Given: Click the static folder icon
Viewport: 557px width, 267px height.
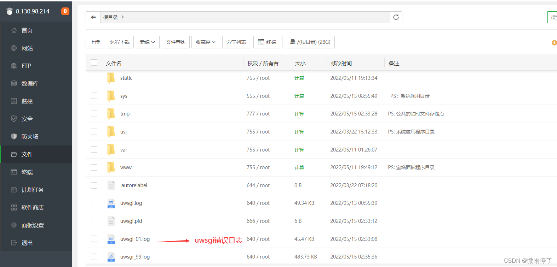Looking at the screenshot, I should (x=111, y=78).
